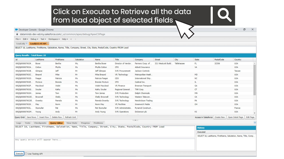Click the query errors message area
The width and height of the screenshot is (284, 159).
[x=105, y=144]
